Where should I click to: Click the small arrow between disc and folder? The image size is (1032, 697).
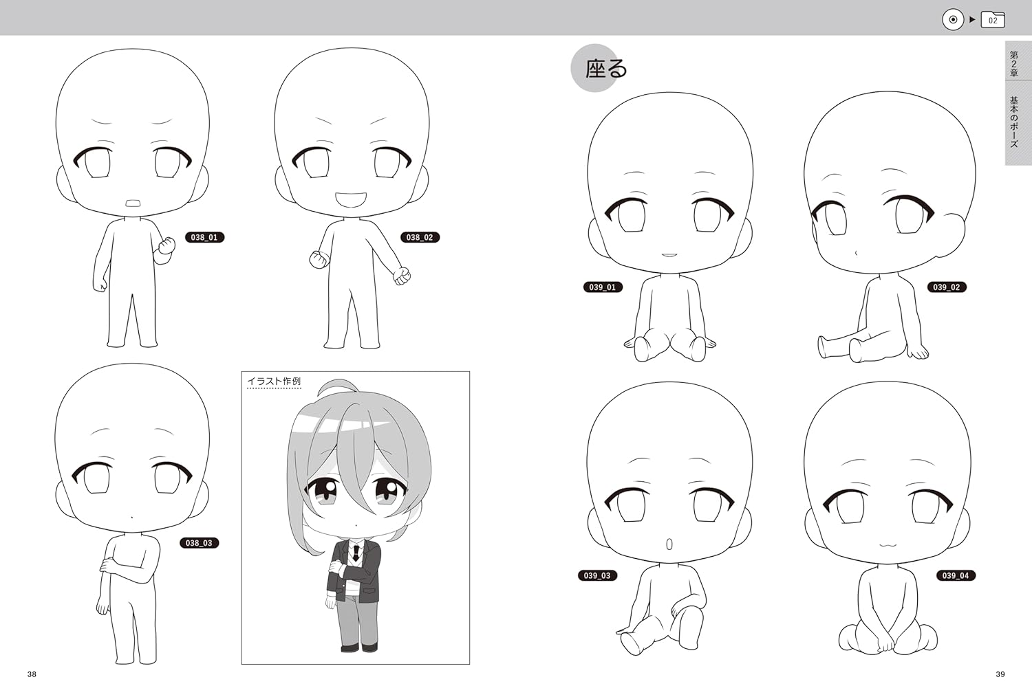(972, 20)
